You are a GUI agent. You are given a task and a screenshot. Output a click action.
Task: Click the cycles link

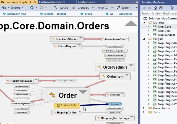point(88,14)
